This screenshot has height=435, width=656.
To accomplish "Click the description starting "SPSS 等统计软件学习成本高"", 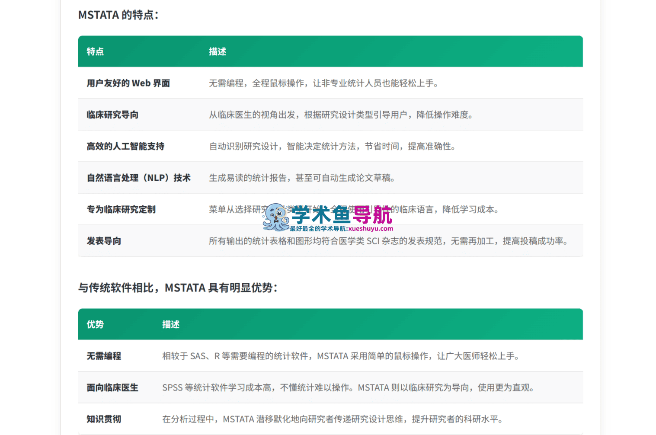I will click(349, 387).
